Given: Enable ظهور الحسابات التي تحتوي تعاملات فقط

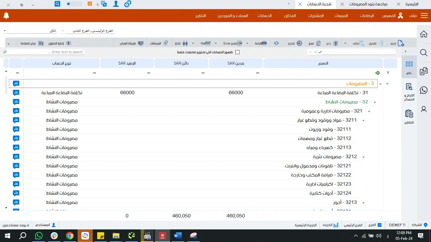Looking at the screenshot, I should pyautogui.click(x=237, y=52).
